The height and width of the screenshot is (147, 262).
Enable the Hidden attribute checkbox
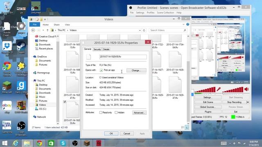click(x=116, y=113)
